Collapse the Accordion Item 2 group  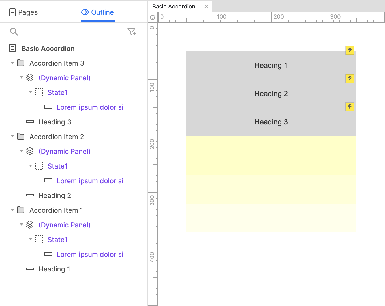pyautogui.click(x=12, y=136)
